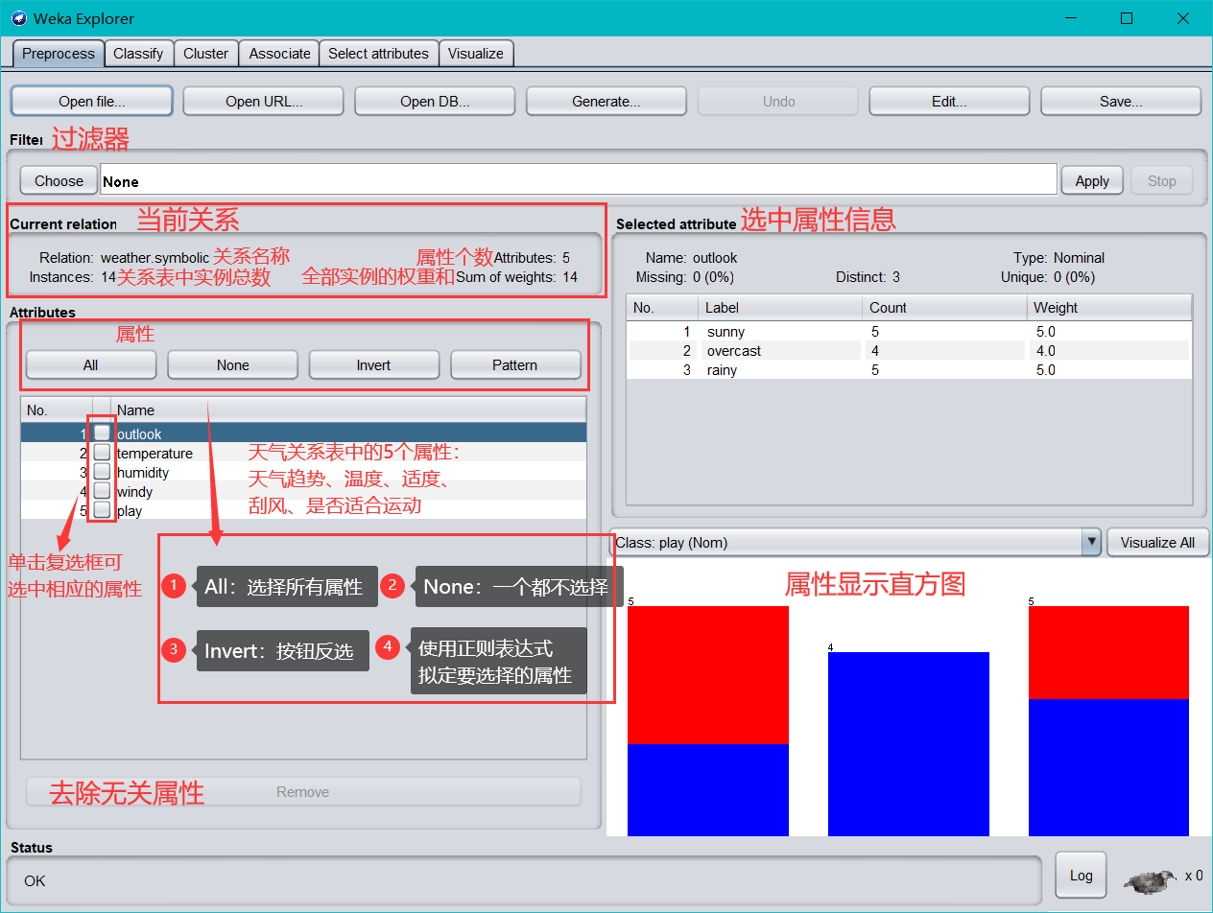Tick the checkbox for humidity attribute
Screen dimensions: 1213x913
click(x=102, y=472)
